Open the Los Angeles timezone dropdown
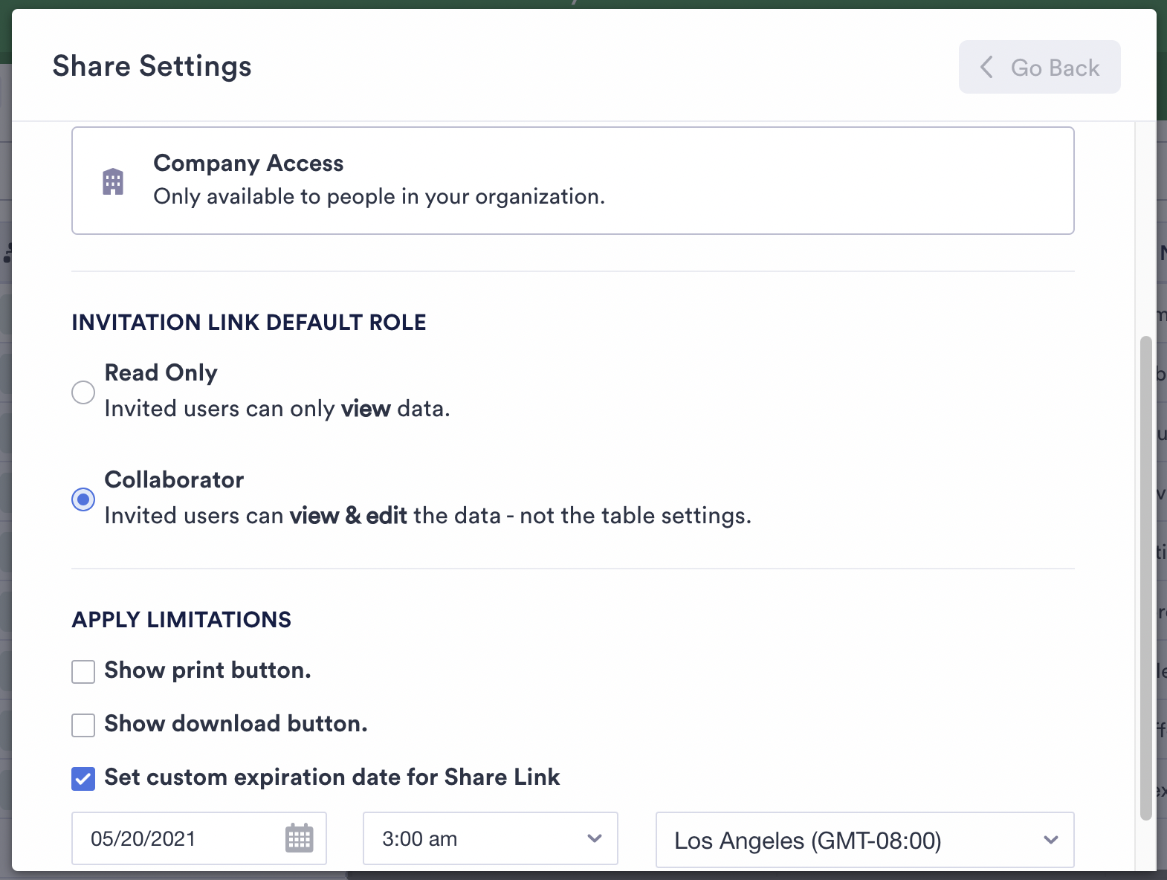 coord(865,840)
